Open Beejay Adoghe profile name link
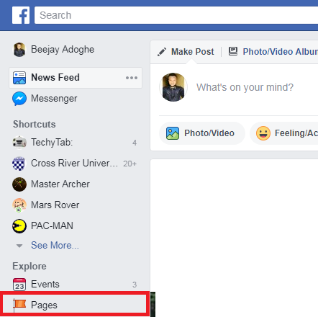 (63, 50)
